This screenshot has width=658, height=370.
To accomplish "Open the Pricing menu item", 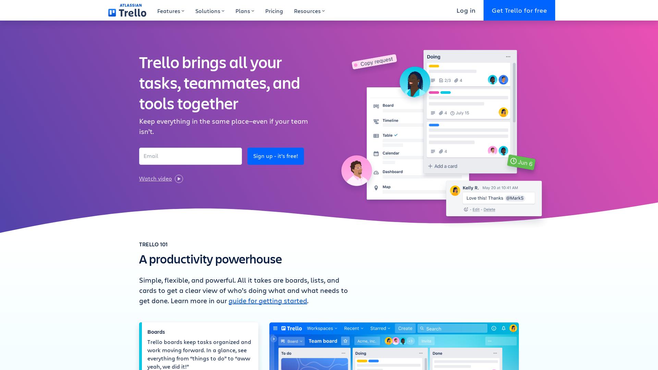I will 274,10.
